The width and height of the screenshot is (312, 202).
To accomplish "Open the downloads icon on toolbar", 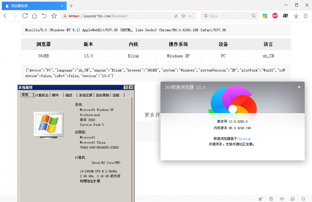I will pyautogui.click(x=296, y=16).
